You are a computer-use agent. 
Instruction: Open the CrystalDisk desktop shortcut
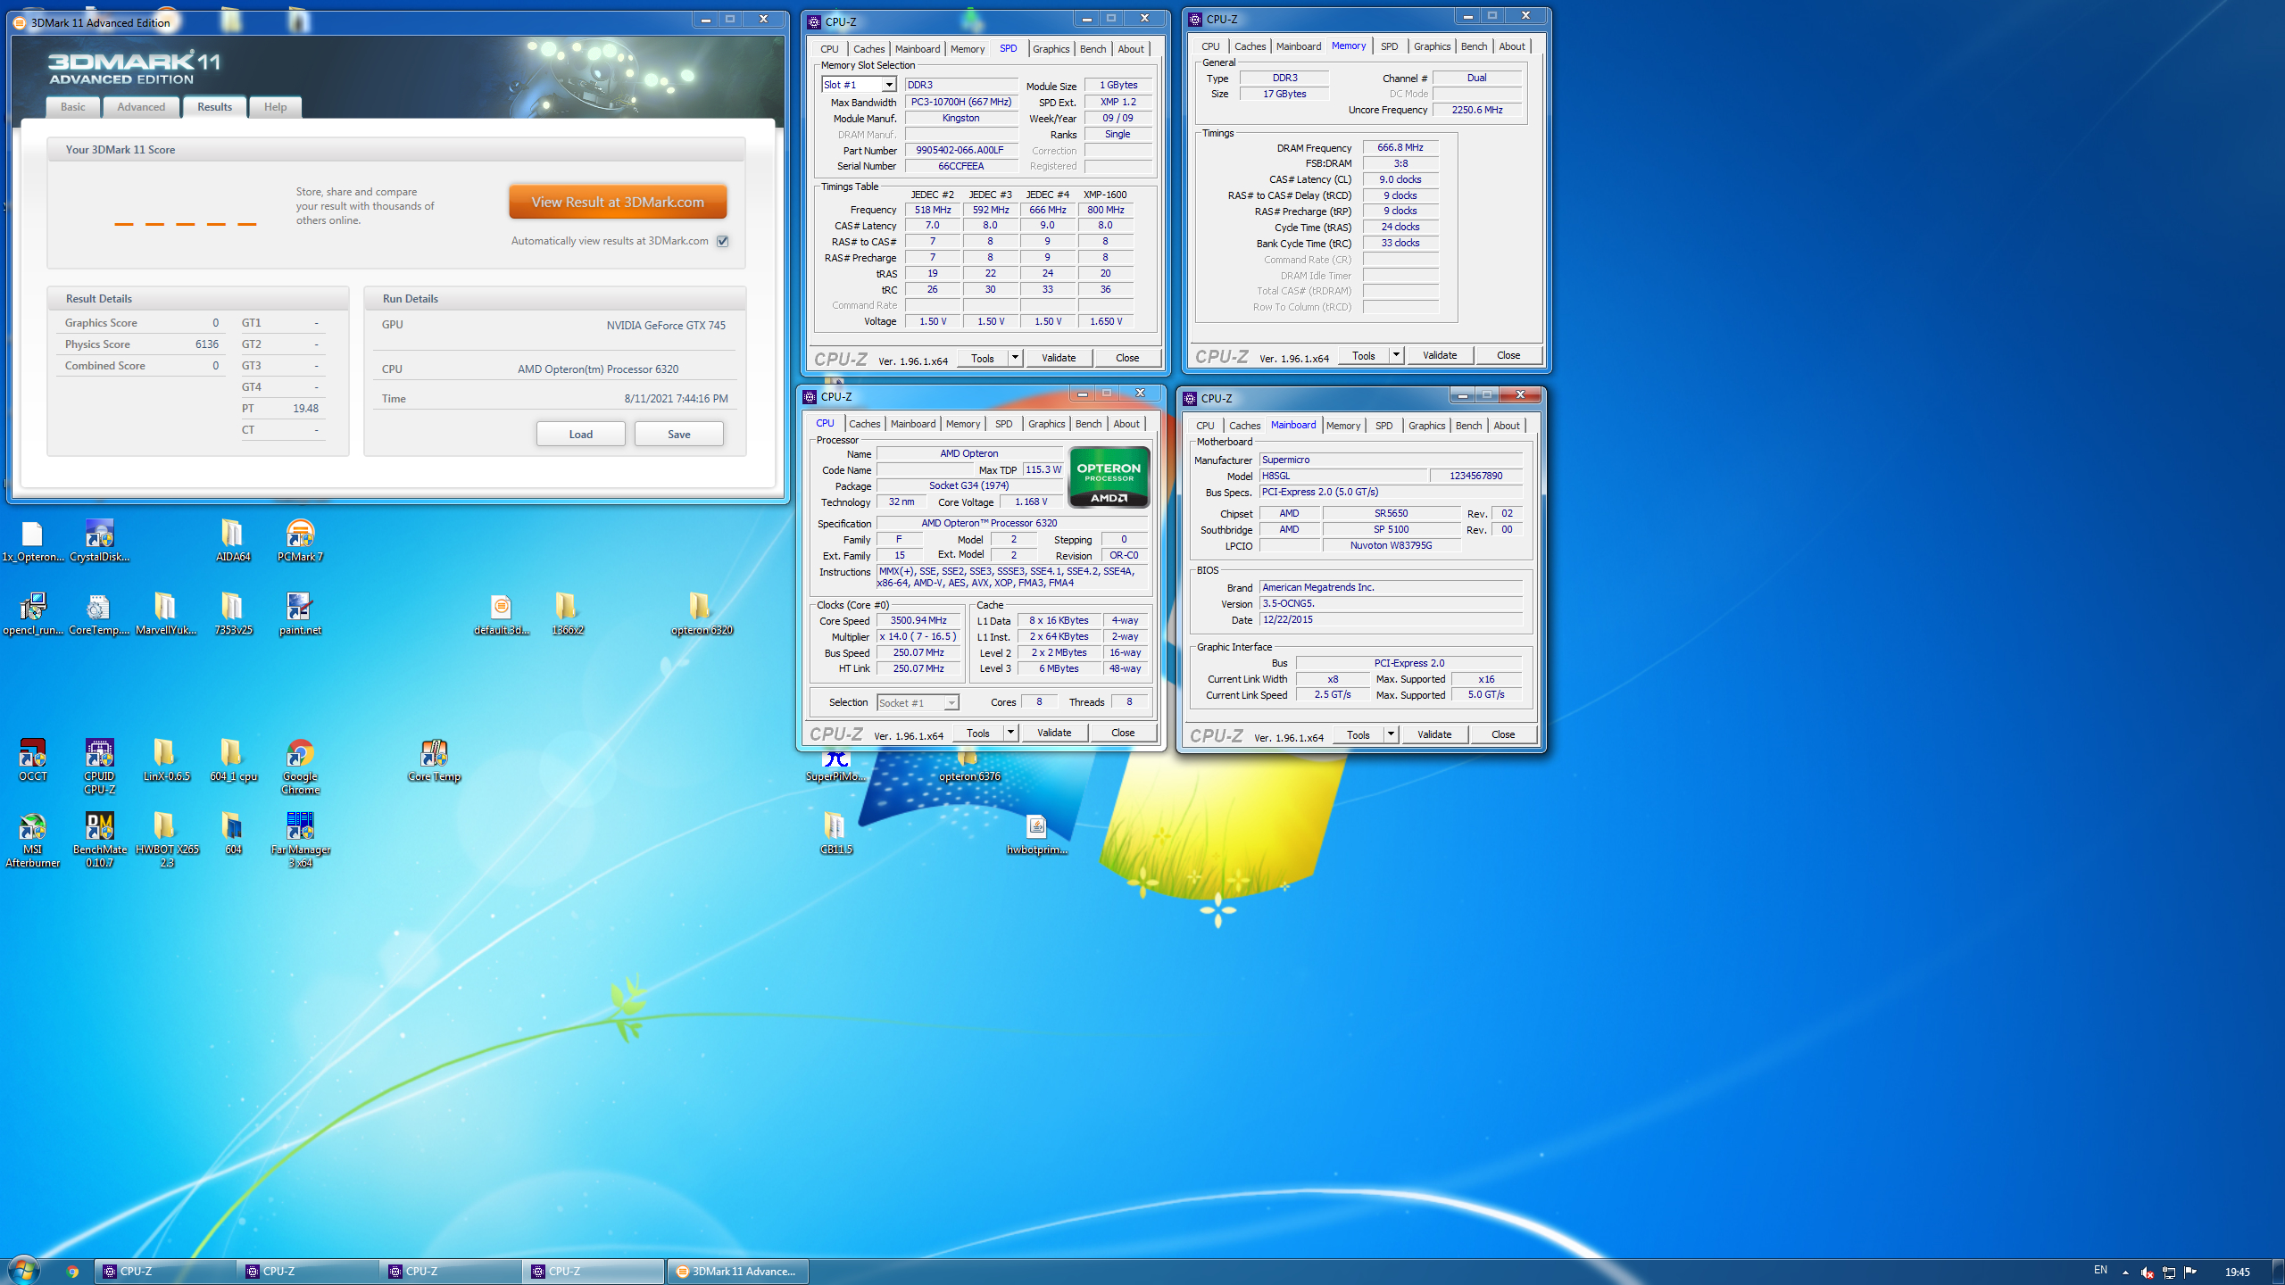(x=99, y=541)
